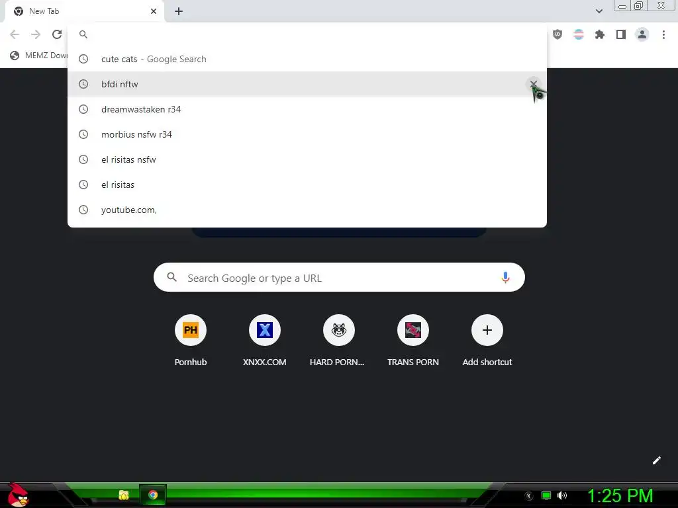Click inside the address bar field
Viewport: 678px width, 508px height.
307,34
